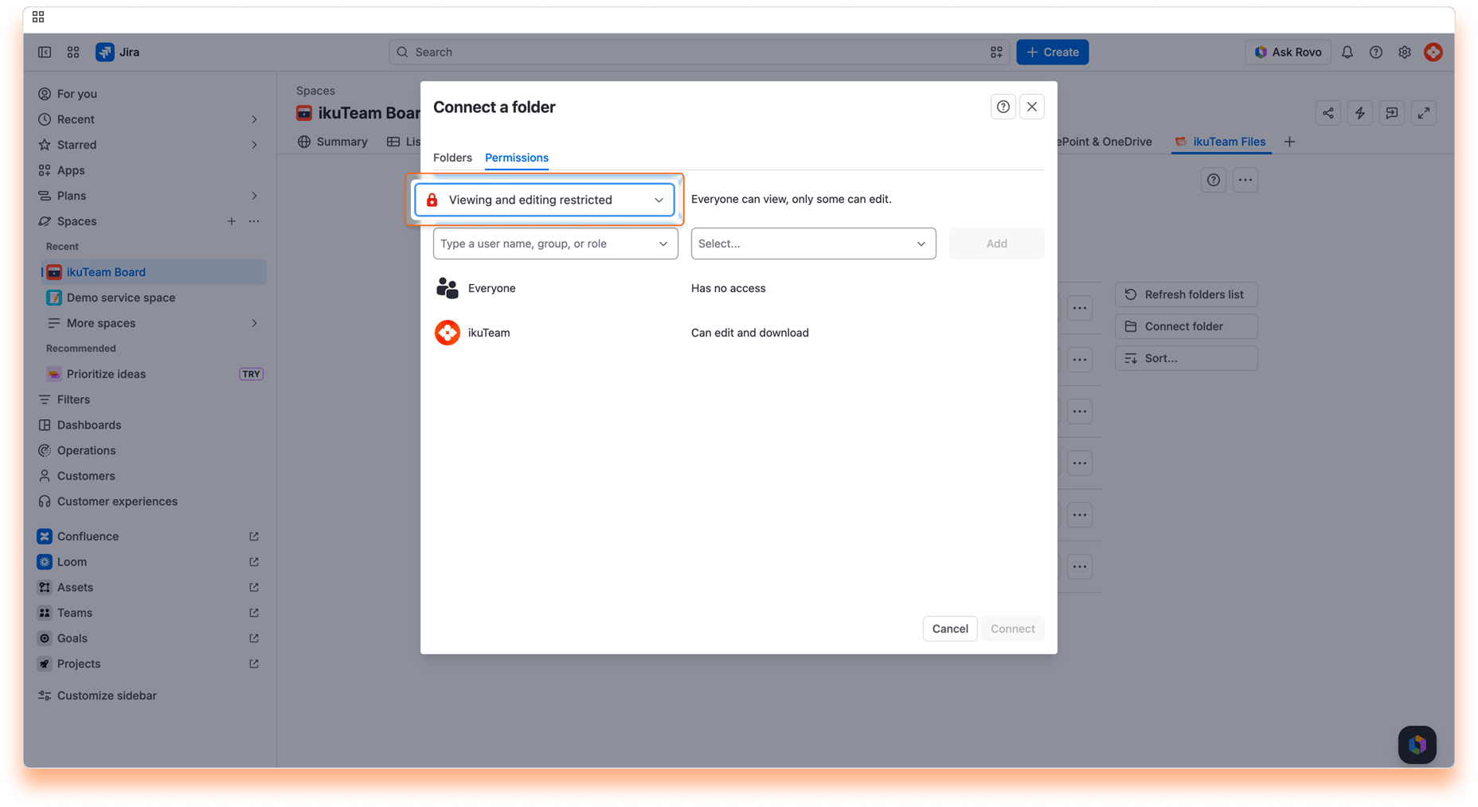
Task: Open the ikuTeam Files tab
Action: [x=1220, y=142]
